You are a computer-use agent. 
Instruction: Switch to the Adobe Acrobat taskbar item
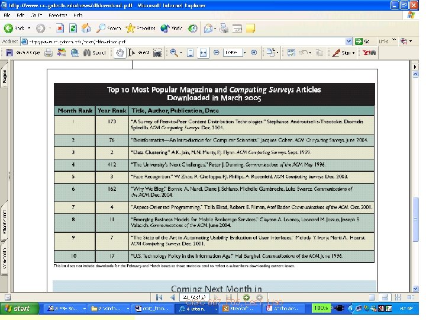[283, 308]
